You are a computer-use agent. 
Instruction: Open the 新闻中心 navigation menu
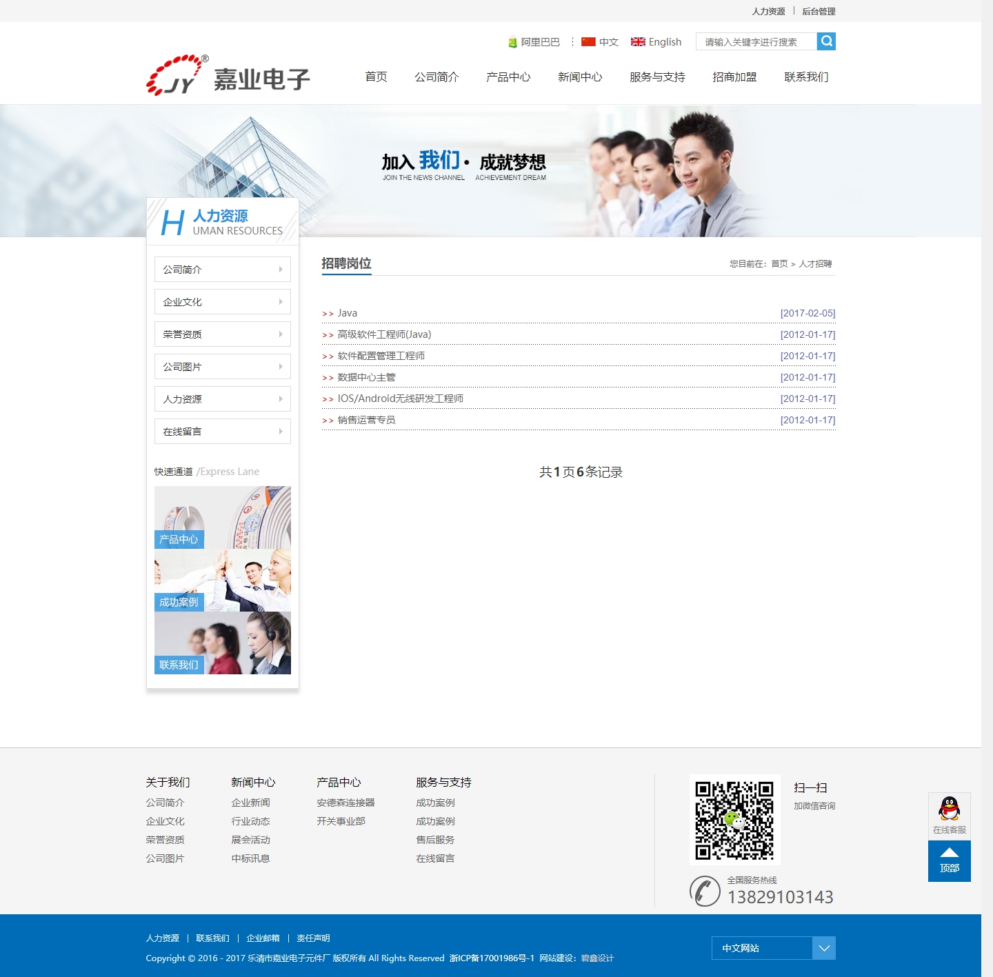(580, 77)
